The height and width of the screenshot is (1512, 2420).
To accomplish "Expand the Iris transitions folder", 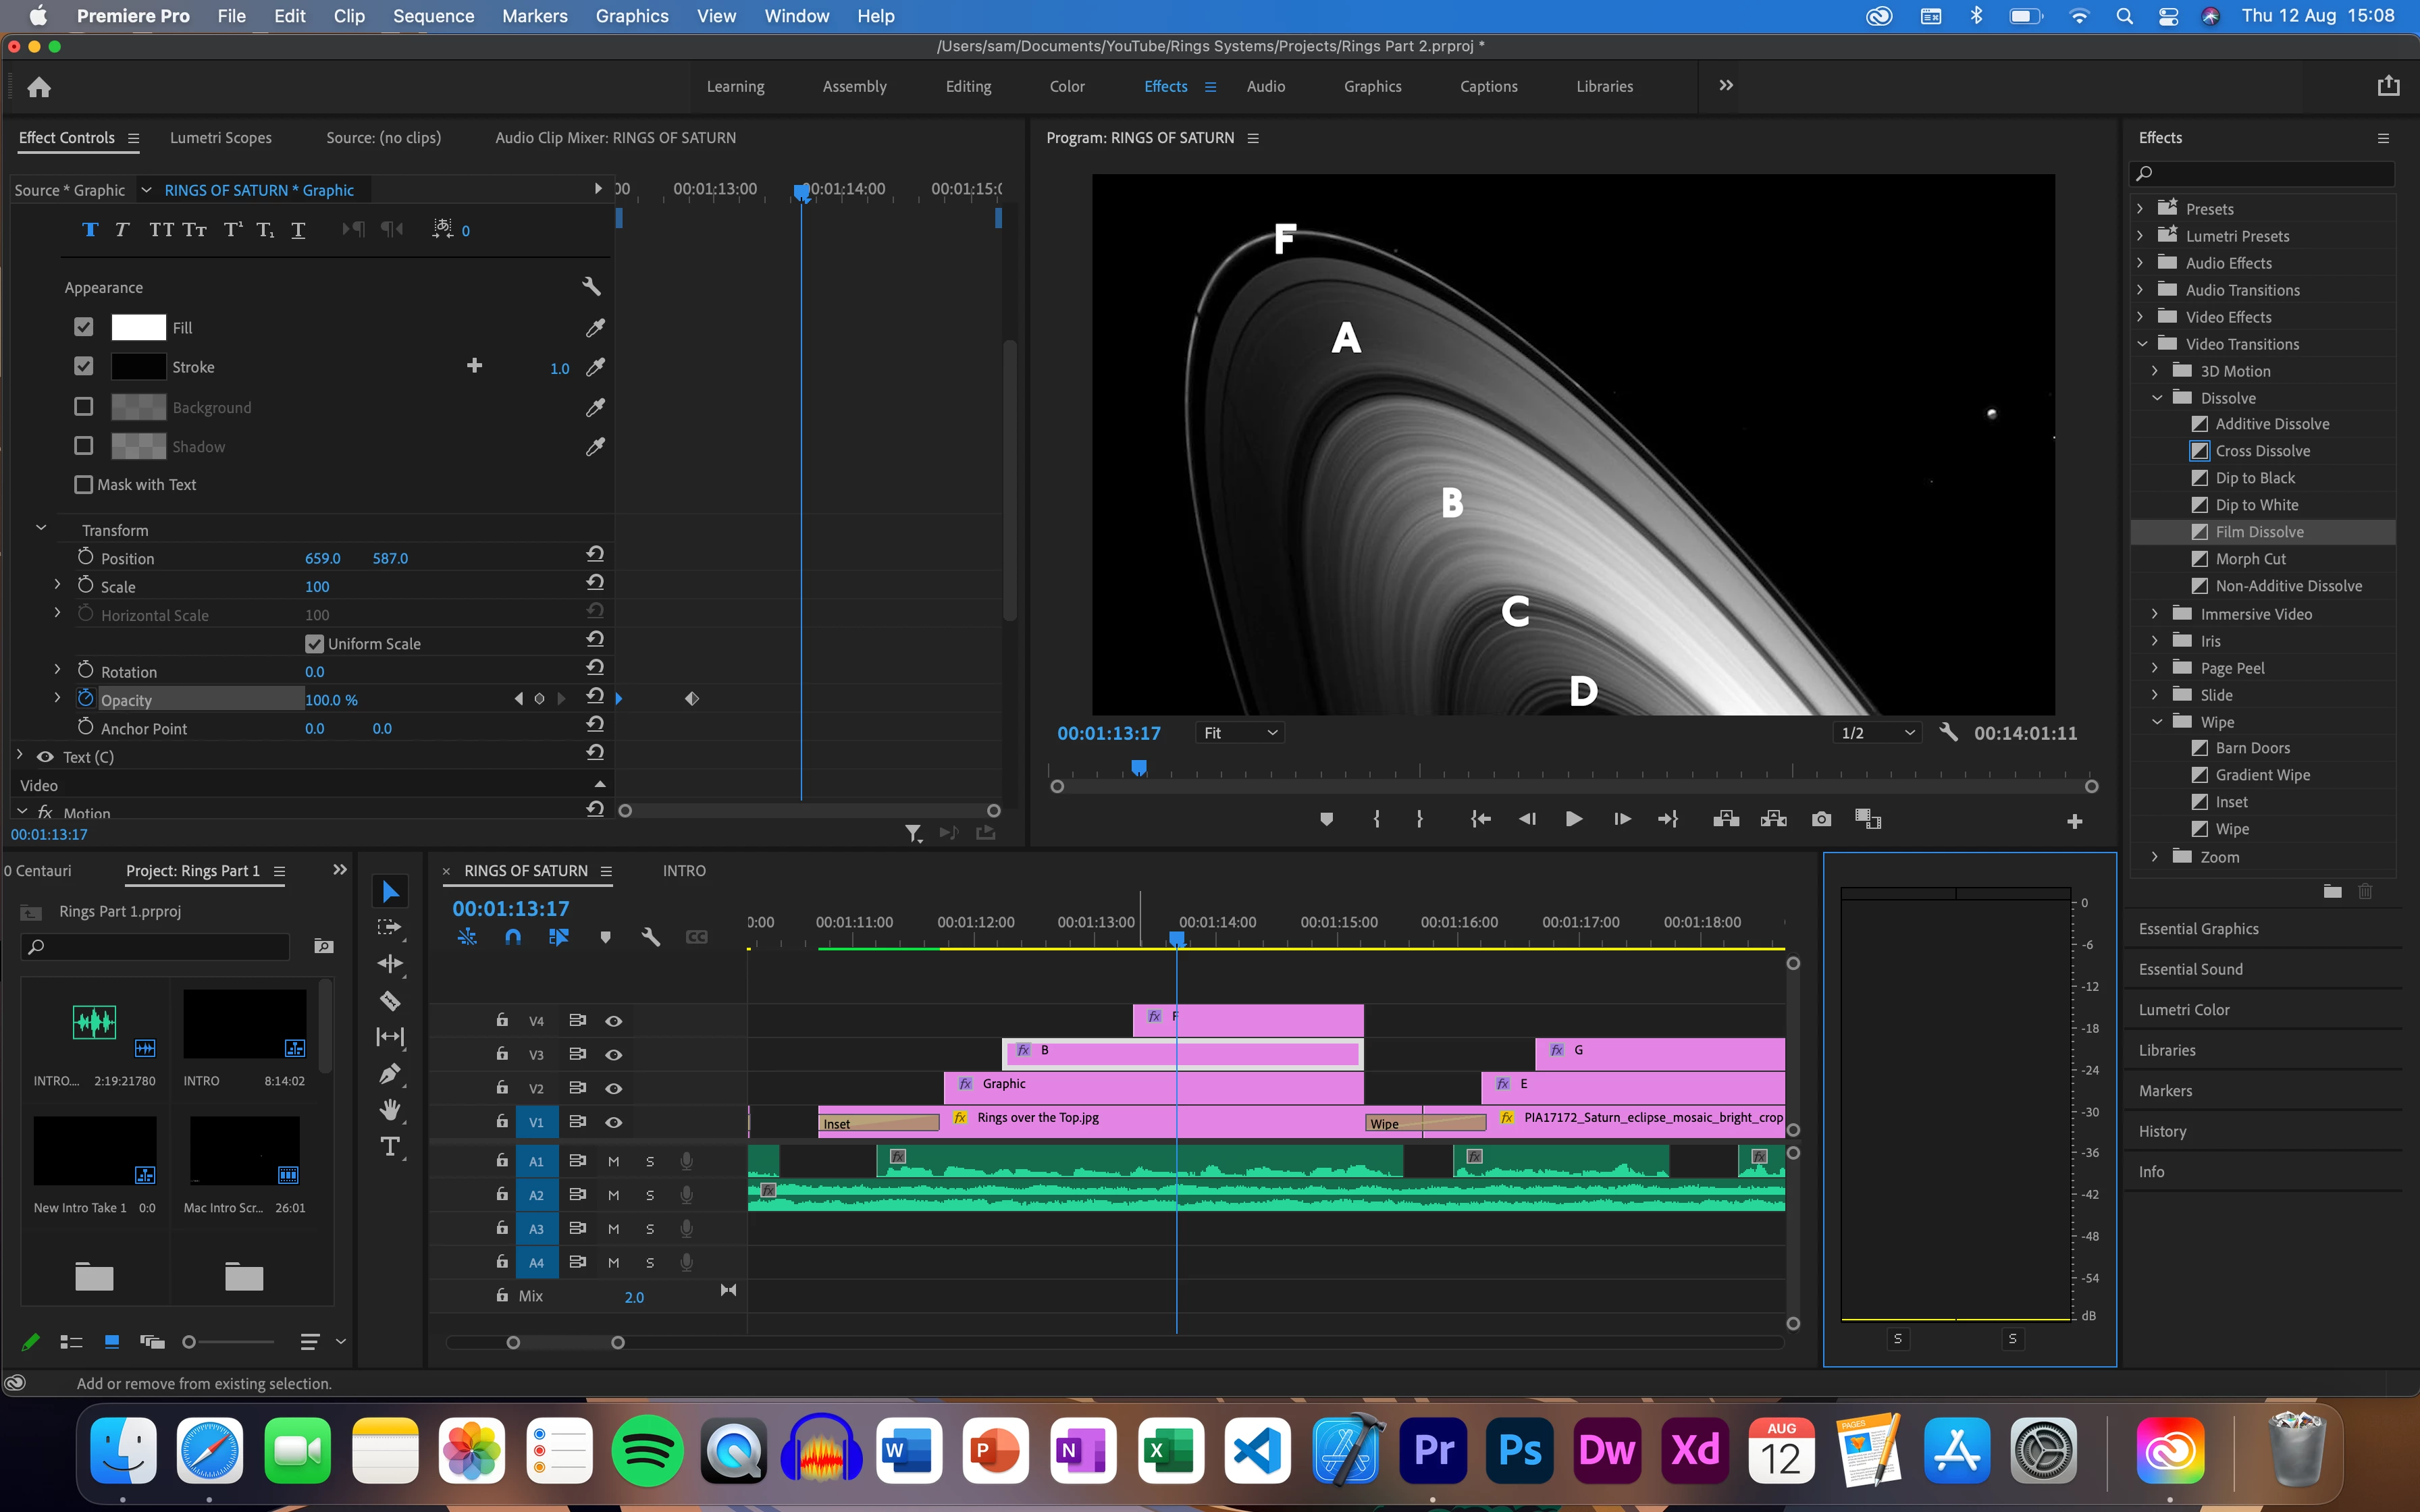I will (x=2155, y=641).
